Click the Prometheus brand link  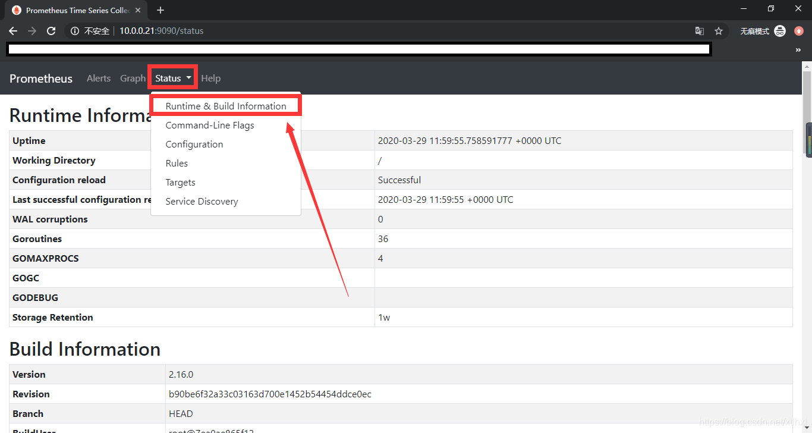tap(41, 79)
